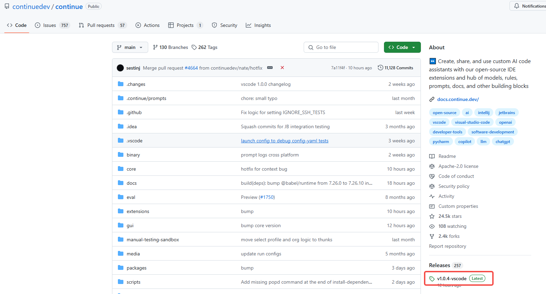Click the tag icon beside v1.0.4-vscode

coord(432,278)
